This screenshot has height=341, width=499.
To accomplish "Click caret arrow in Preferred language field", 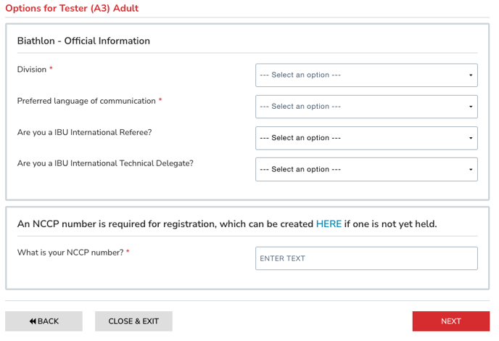I will tap(471, 107).
